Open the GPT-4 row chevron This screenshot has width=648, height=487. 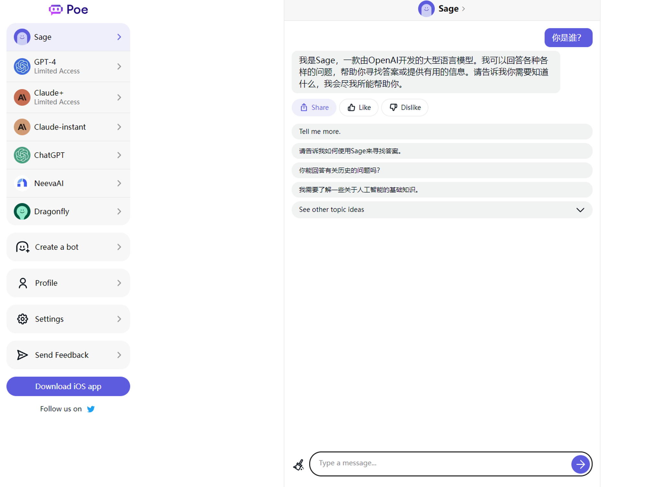(119, 66)
